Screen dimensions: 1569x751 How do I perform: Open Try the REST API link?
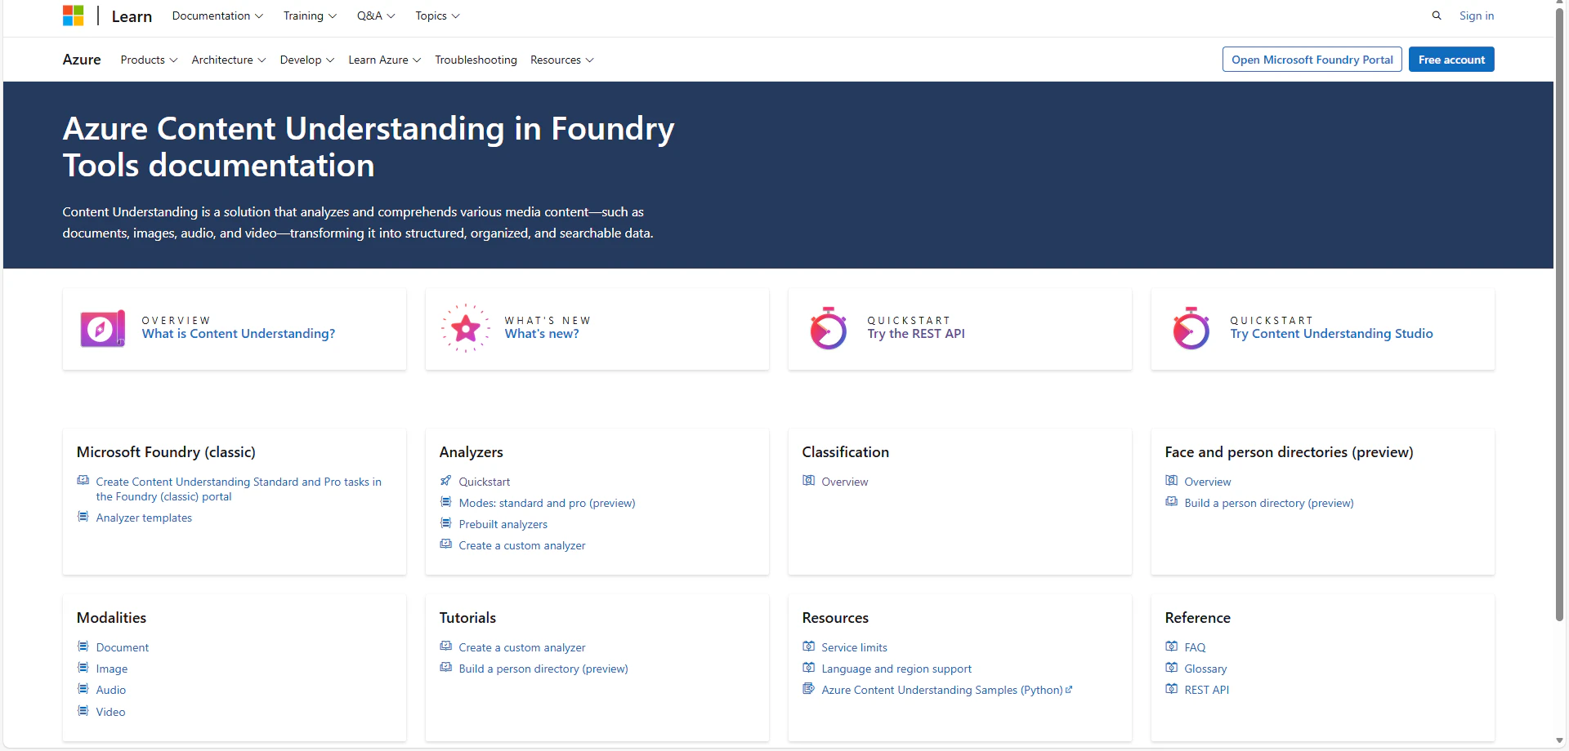click(x=916, y=334)
